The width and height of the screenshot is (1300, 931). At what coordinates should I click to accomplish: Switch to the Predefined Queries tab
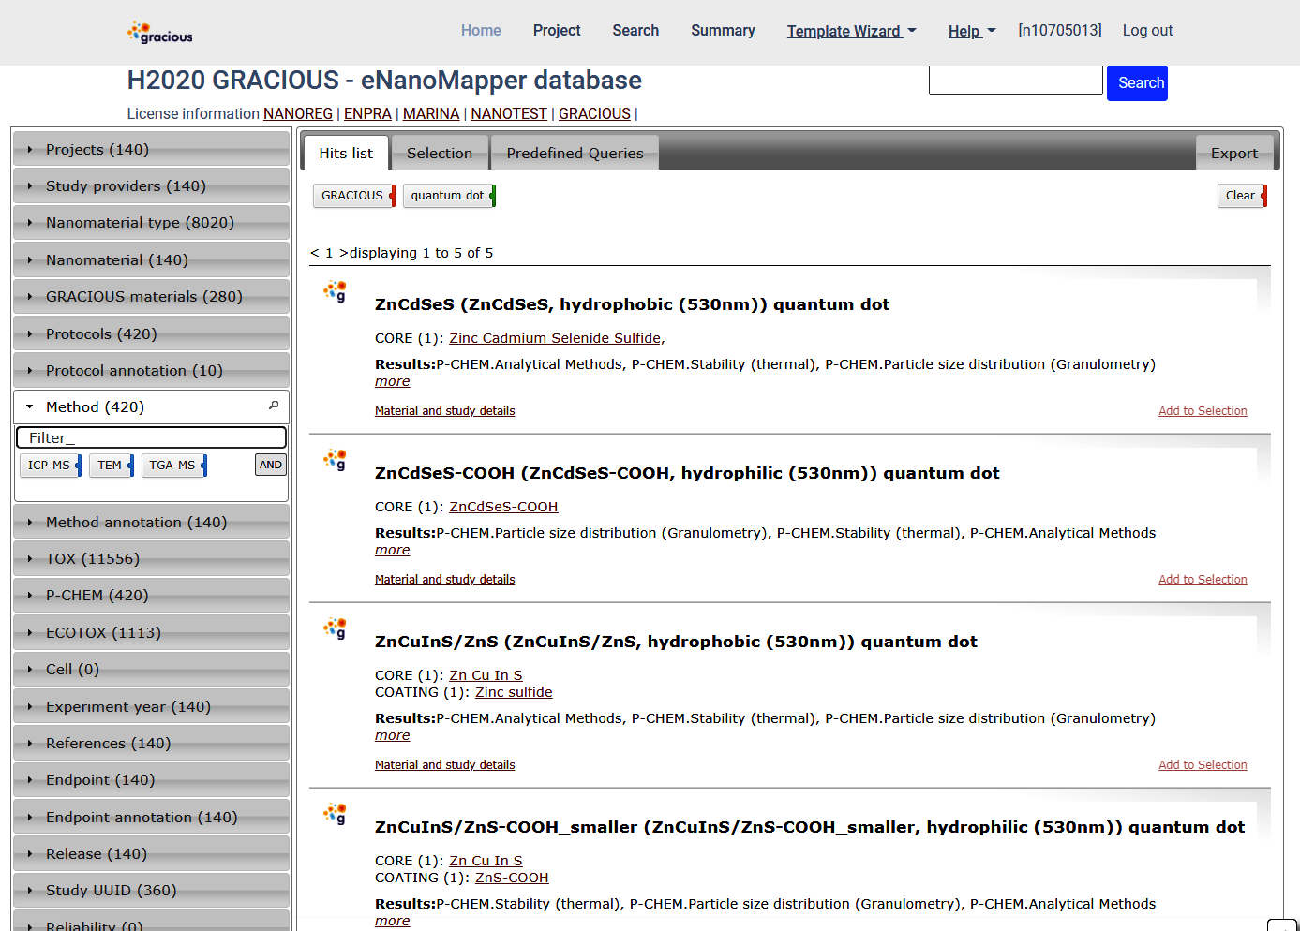coord(575,154)
